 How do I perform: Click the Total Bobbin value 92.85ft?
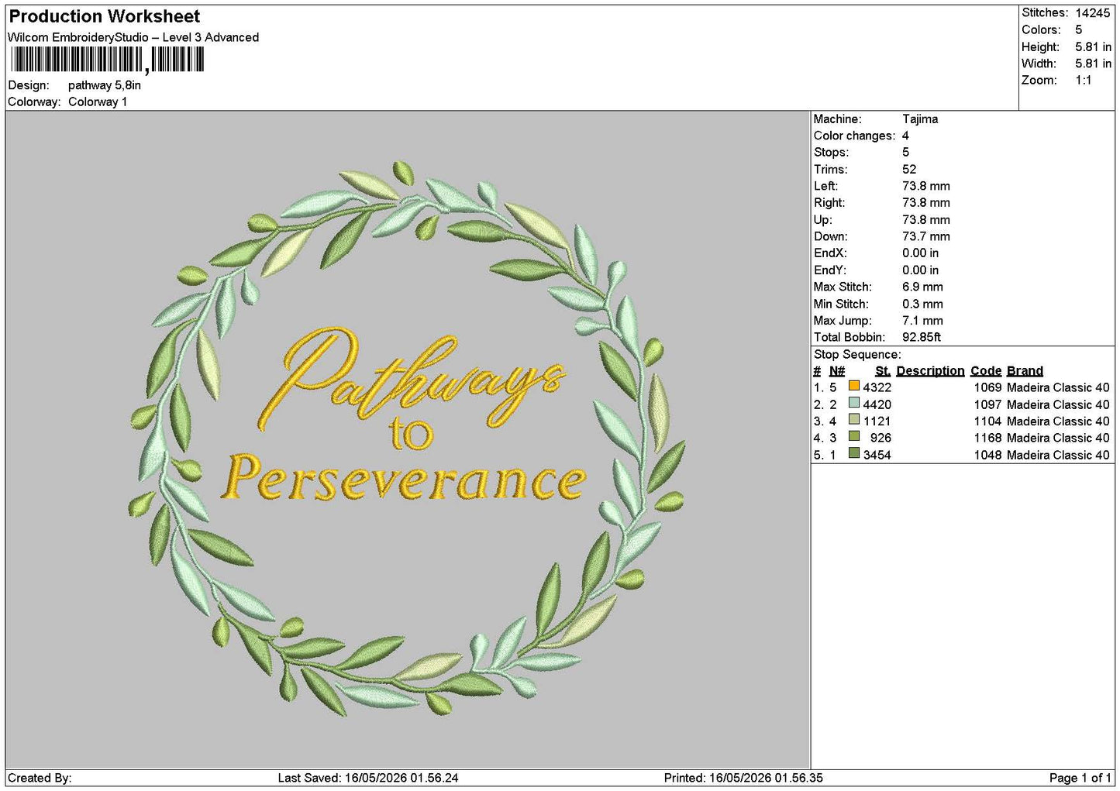pos(922,337)
